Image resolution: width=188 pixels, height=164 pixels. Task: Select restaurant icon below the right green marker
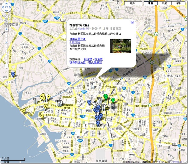pyautogui.click(x=113, y=106)
